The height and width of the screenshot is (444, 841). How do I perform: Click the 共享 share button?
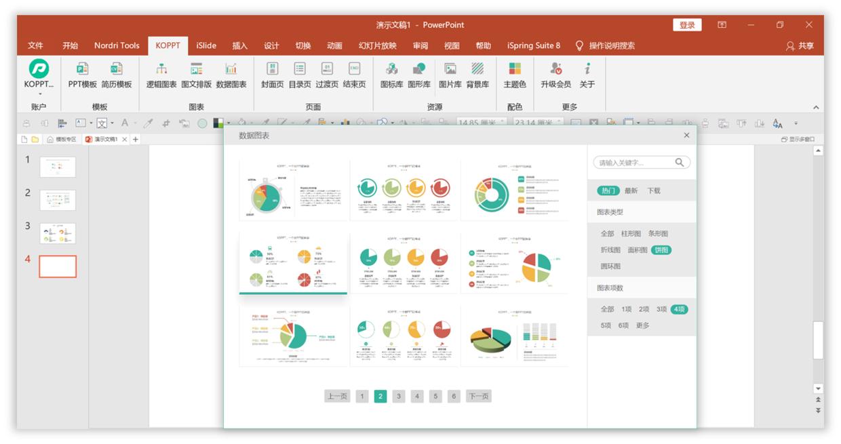pos(800,45)
